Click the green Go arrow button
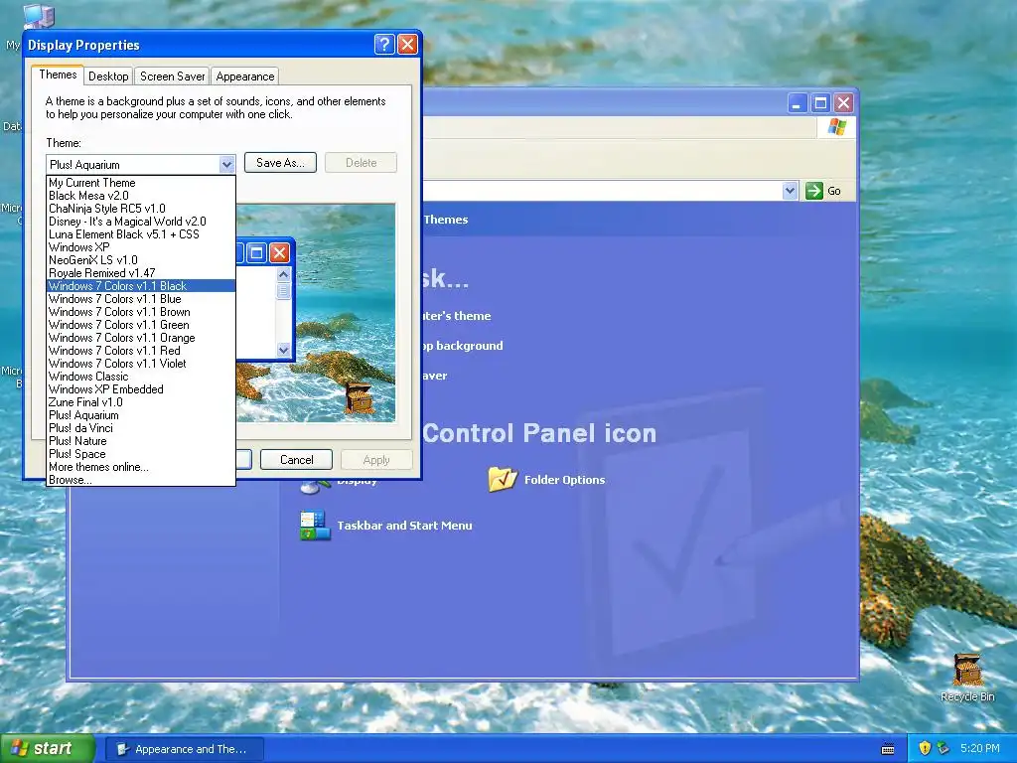Image resolution: width=1017 pixels, height=763 pixels. click(814, 191)
